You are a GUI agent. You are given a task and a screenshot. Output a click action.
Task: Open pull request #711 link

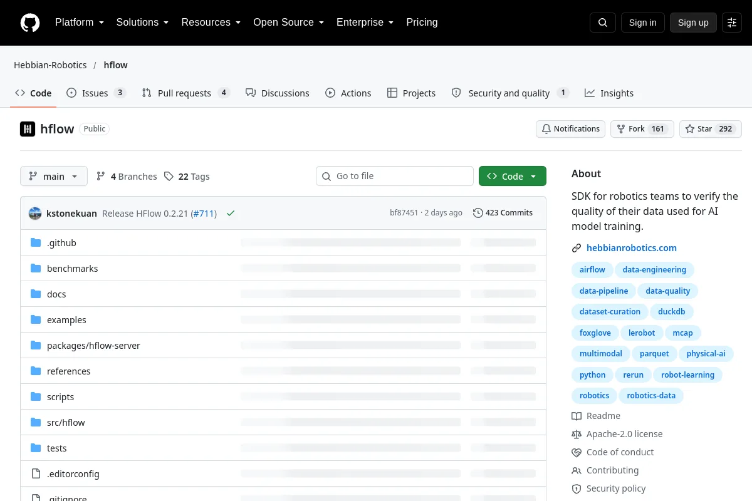coord(204,214)
